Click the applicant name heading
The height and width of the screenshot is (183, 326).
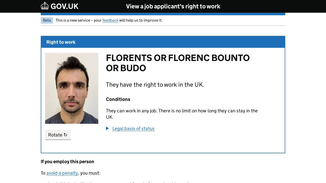pyautogui.click(x=178, y=63)
